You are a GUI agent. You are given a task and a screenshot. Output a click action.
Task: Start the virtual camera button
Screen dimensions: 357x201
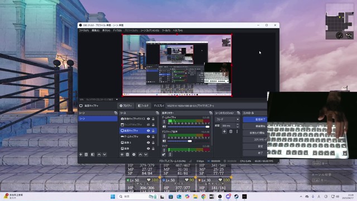click(x=255, y=133)
